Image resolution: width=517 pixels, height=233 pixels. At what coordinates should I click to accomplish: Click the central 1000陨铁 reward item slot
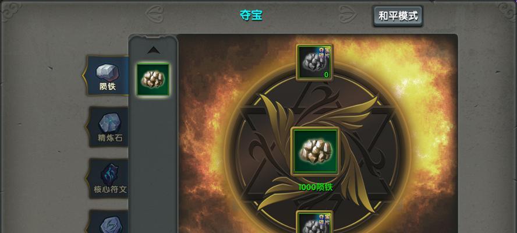coord(315,151)
